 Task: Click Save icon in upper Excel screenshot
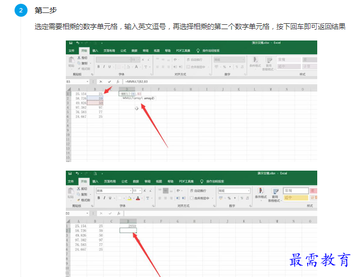point(71,43)
